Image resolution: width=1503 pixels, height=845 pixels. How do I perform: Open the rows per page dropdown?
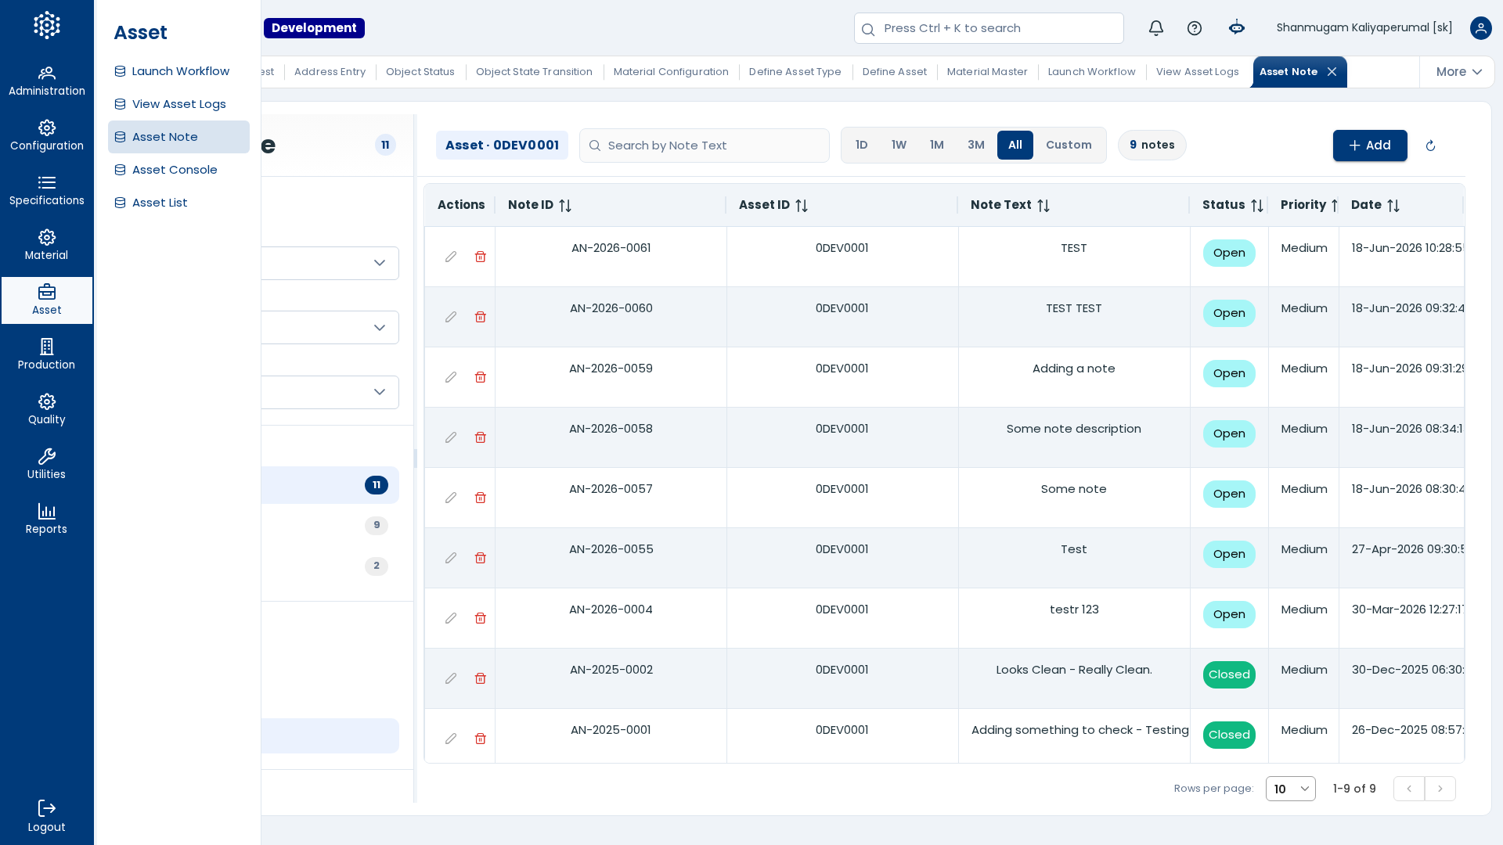pyautogui.click(x=1291, y=789)
